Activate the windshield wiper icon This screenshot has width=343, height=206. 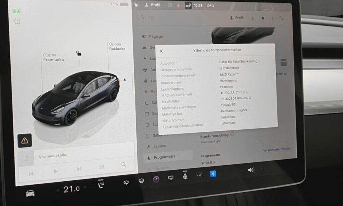click(126, 182)
